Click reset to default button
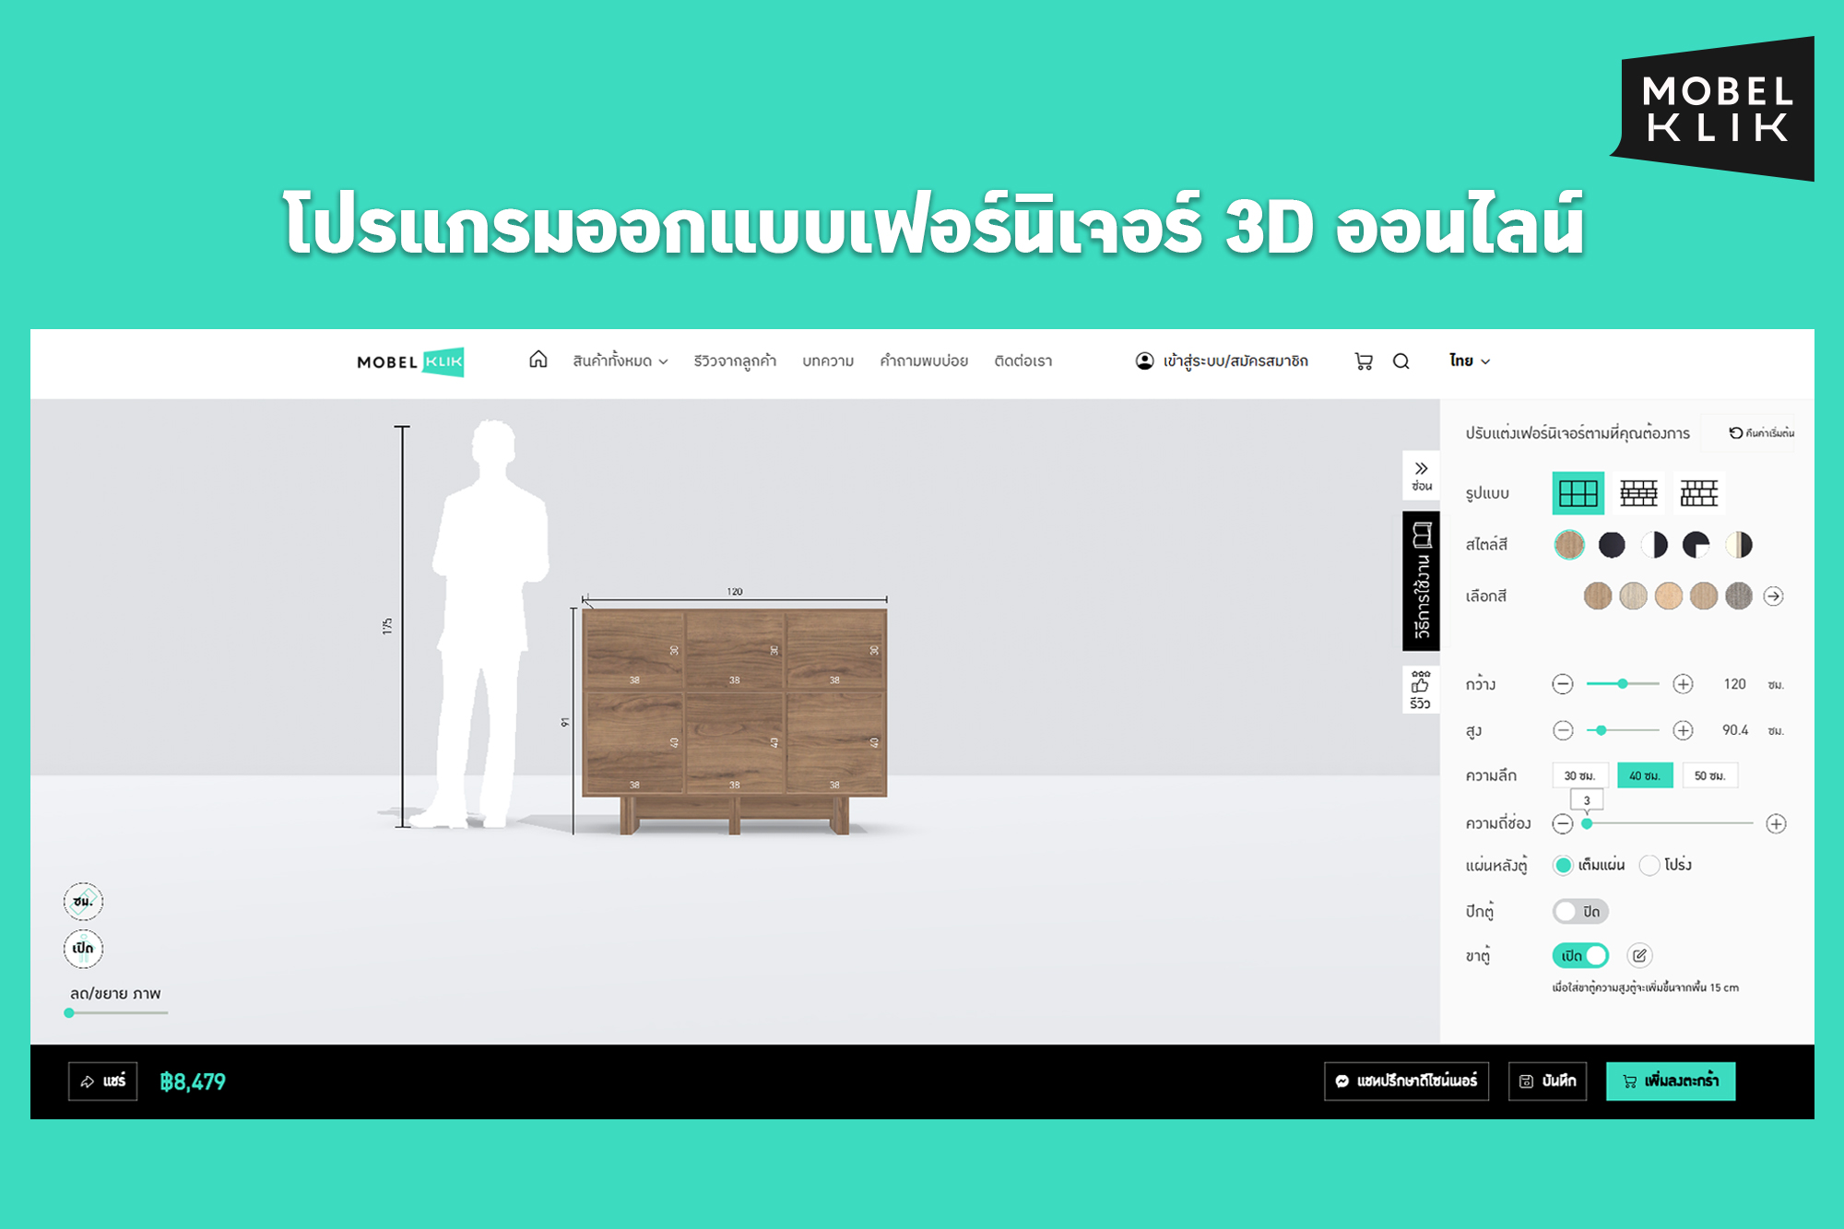Image resolution: width=1844 pixels, height=1229 pixels. (x=1761, y=432)
